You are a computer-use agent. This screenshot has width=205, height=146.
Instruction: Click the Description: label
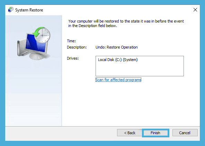(77, 47)
